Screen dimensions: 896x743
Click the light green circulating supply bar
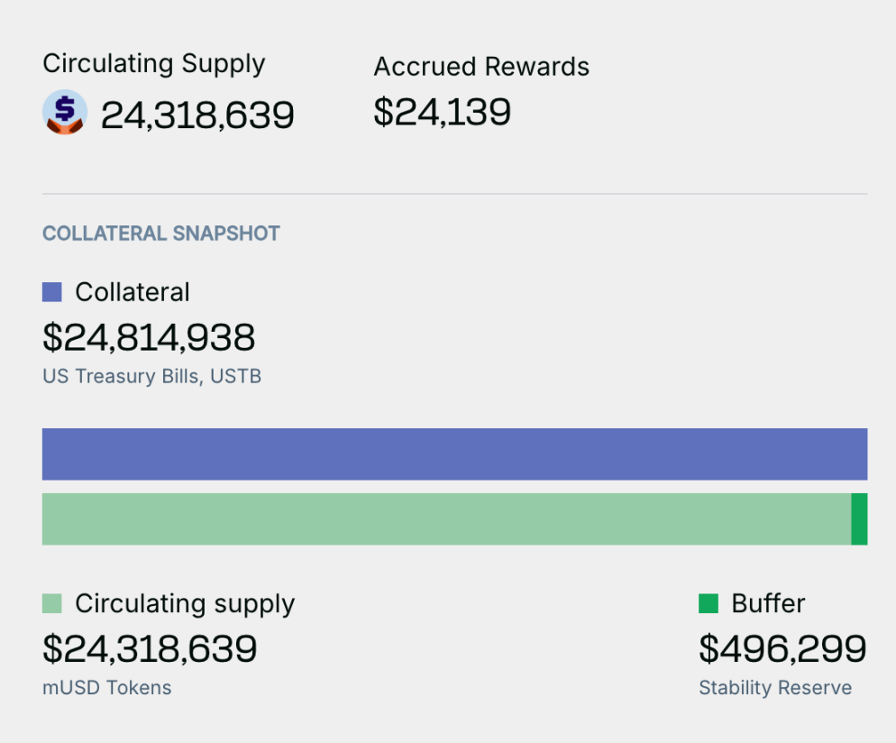point(446,519)
